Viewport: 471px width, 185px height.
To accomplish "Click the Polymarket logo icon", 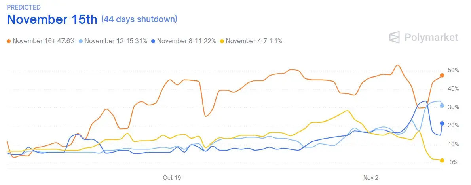I will coord(395,38).
